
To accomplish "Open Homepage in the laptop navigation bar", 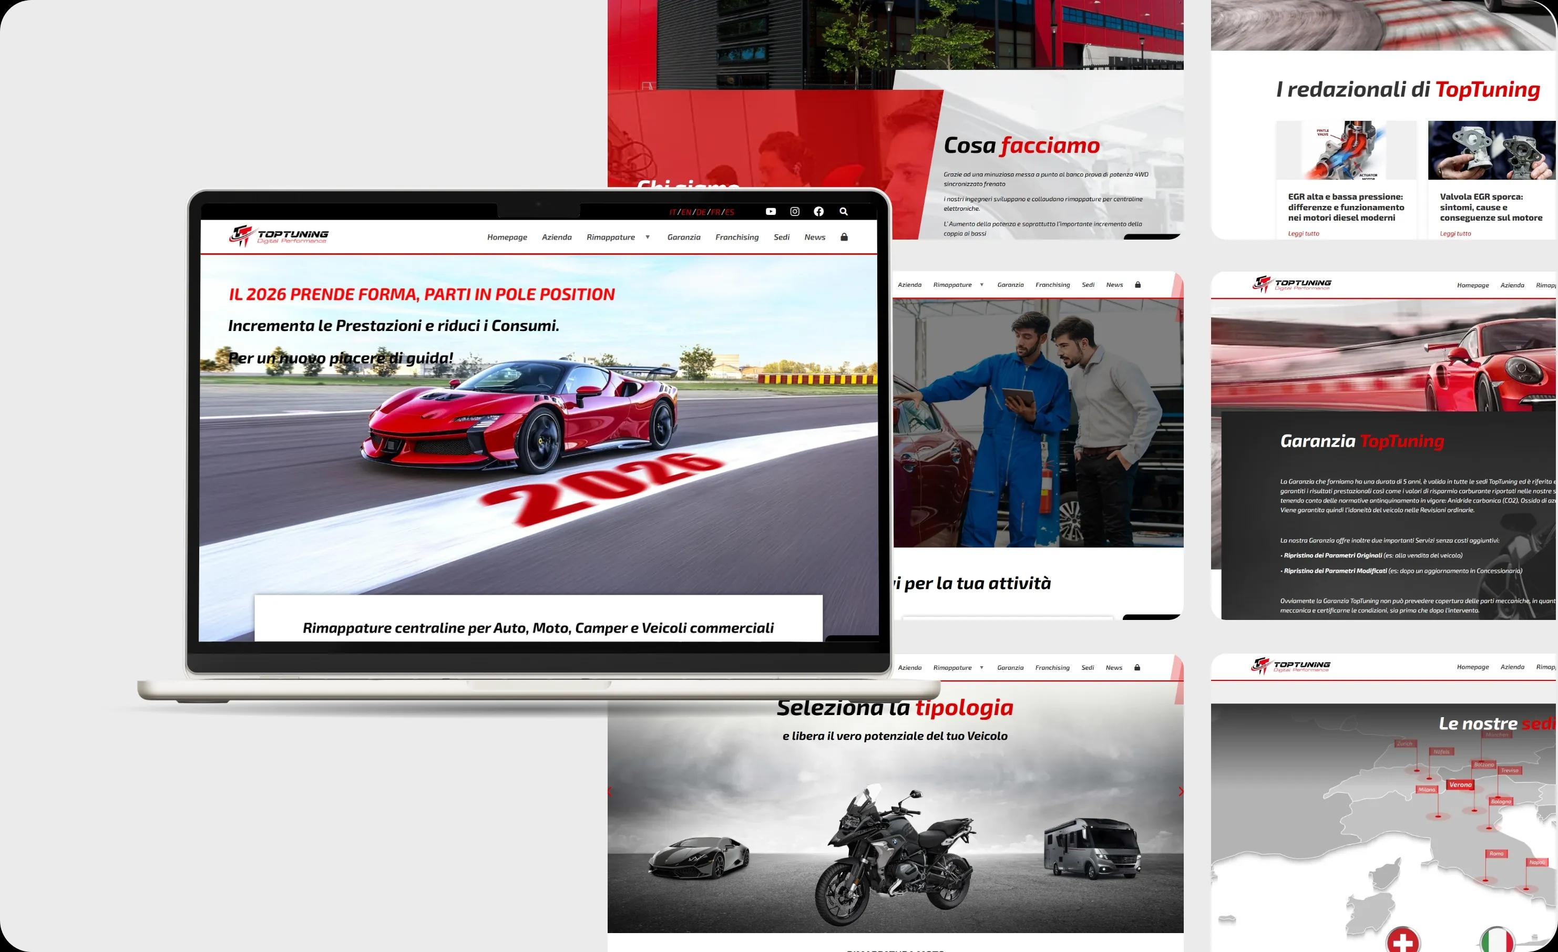I will [507, 237].
